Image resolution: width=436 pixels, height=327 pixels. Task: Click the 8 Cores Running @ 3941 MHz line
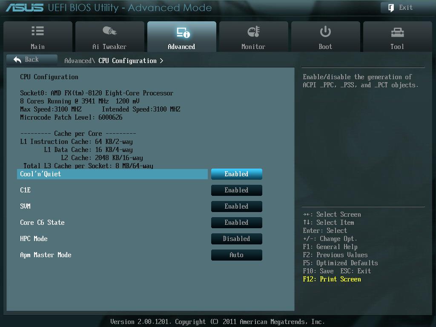click(x=80, y=101)
